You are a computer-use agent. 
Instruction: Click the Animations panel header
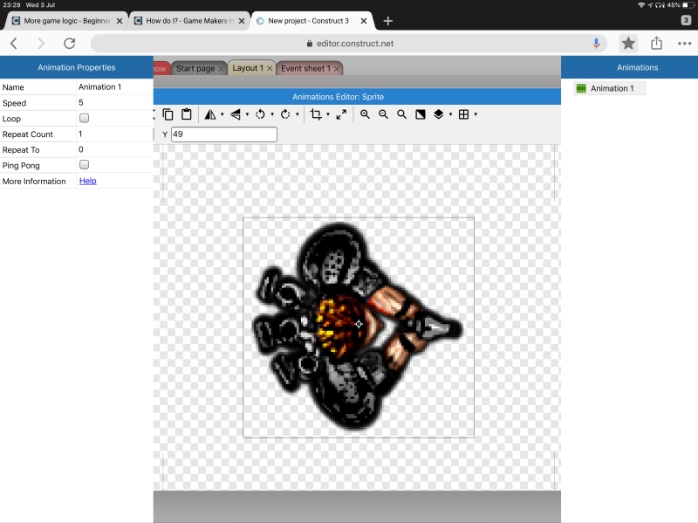pyautogui.click(x=629, y=67)
